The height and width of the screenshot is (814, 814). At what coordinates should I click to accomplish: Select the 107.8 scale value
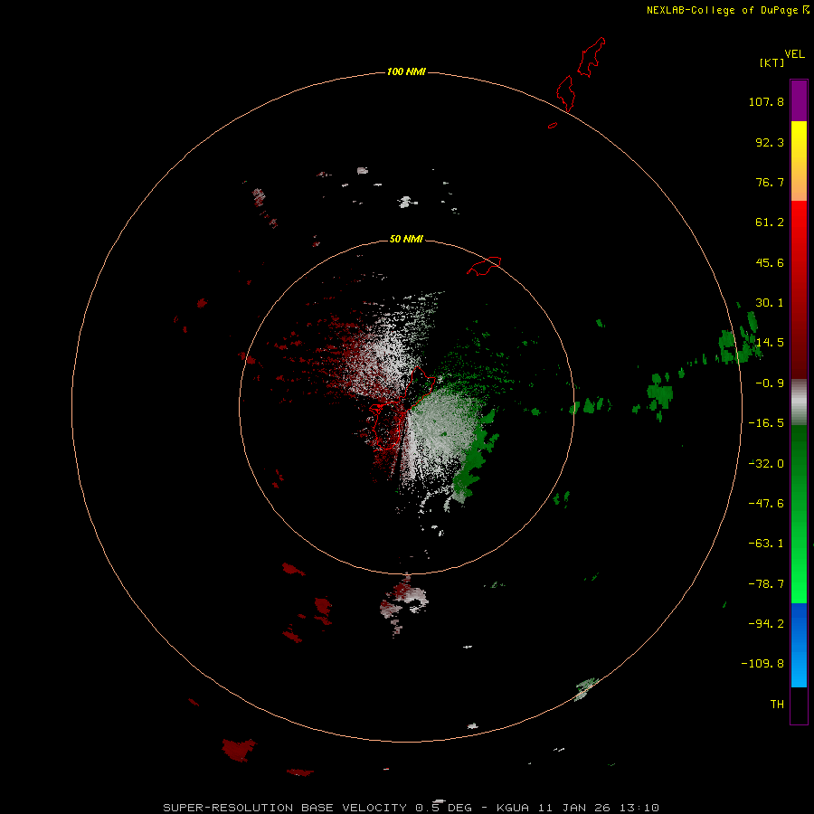click(x=766, y=101)
